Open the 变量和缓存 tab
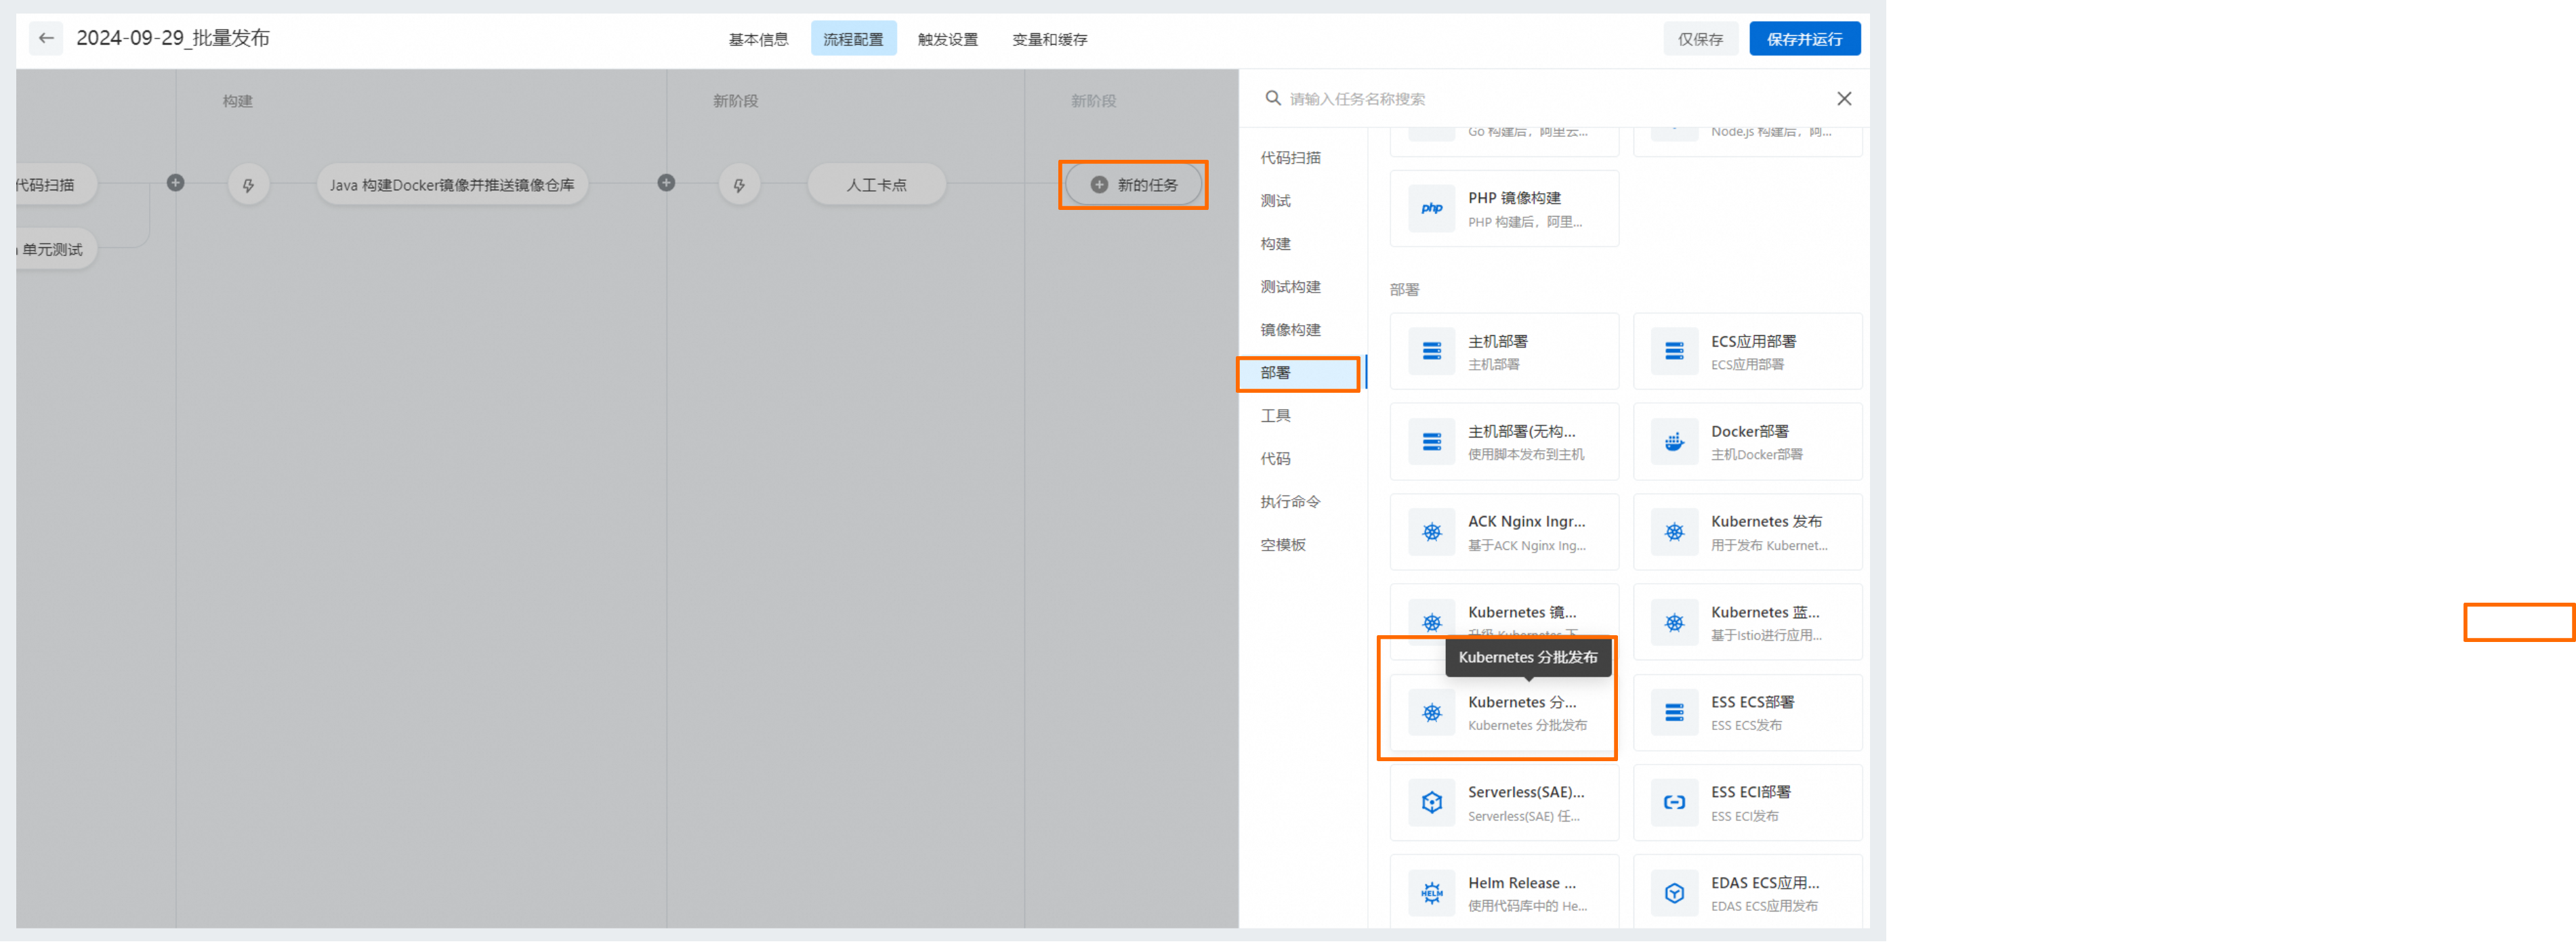Screen dimensions: 2576x944 (x=1049, y=39)
